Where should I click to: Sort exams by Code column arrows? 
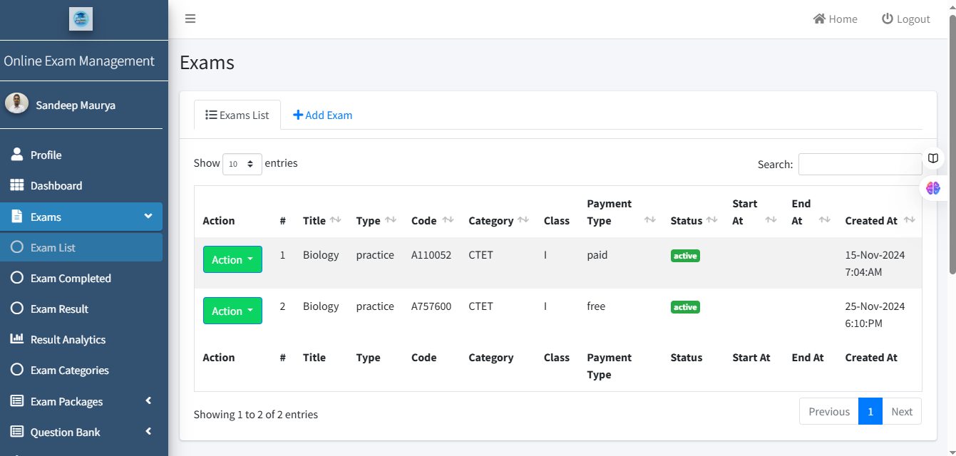(448, 220)
